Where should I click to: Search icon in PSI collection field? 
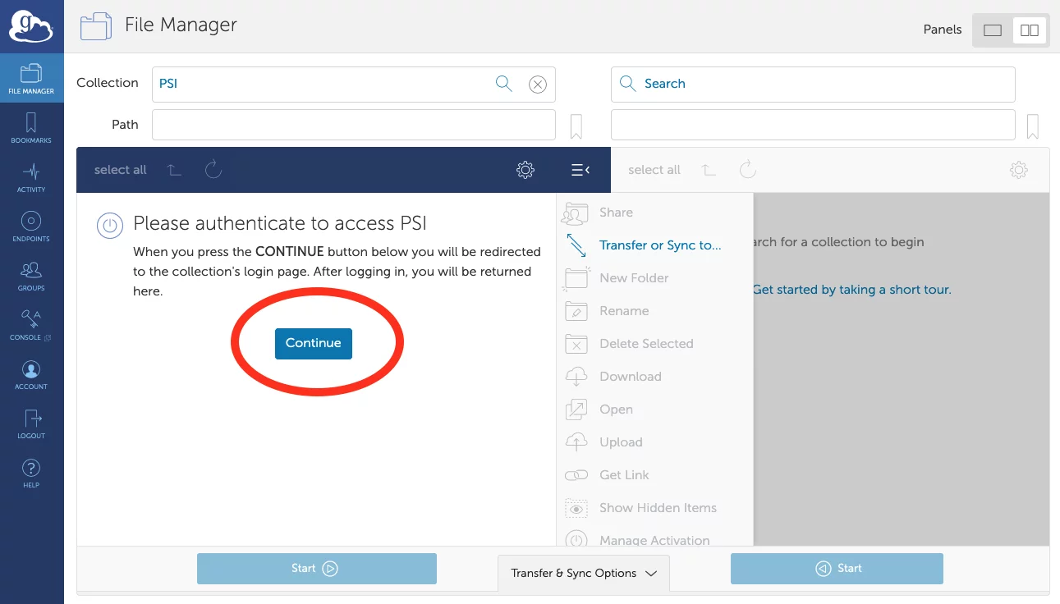point(504,84)
